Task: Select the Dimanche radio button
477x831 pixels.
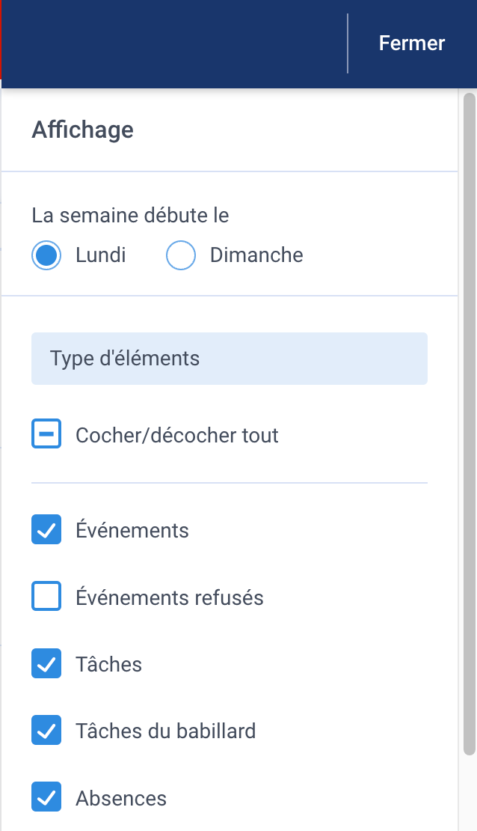Action: 181,255
